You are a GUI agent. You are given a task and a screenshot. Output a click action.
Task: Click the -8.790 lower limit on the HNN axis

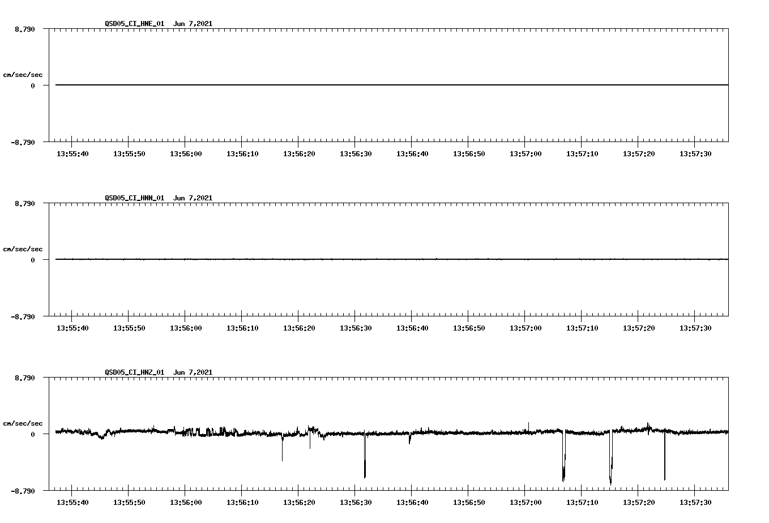pyautogui.click(x=23, y=317)
